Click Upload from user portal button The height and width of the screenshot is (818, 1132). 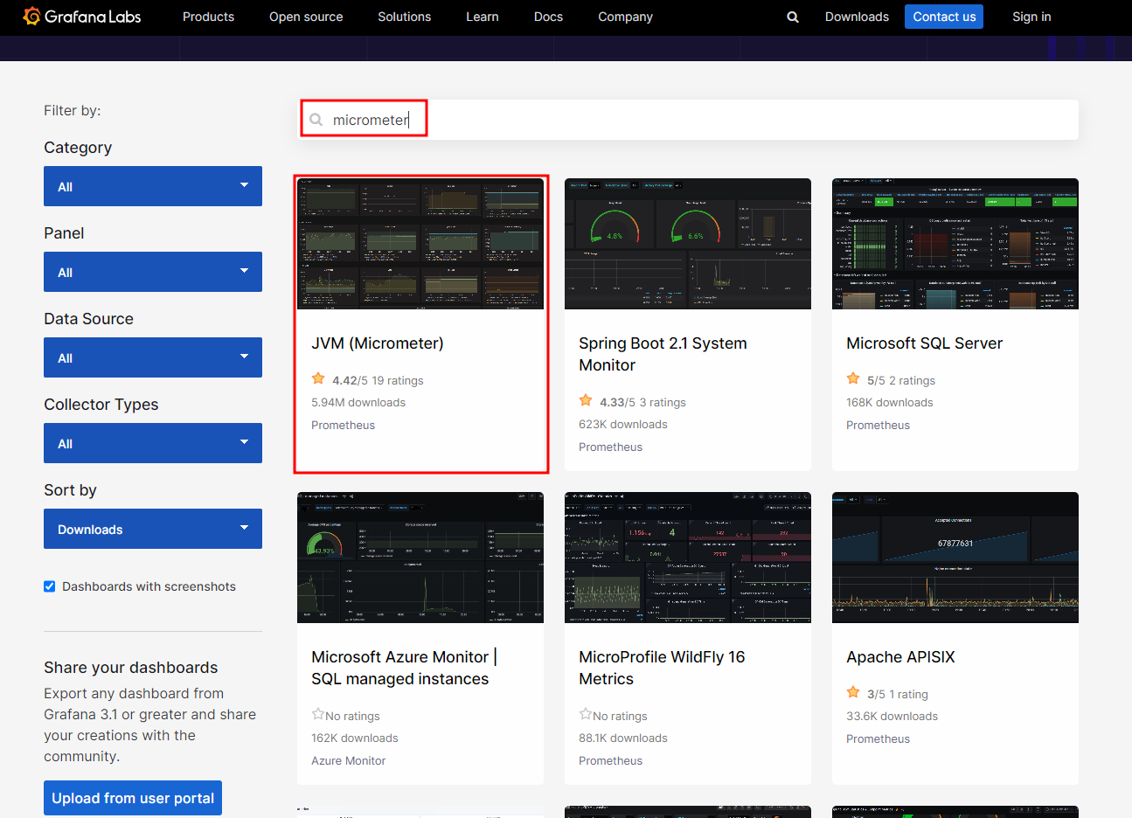pyautogui.click(x=133, y=798)
